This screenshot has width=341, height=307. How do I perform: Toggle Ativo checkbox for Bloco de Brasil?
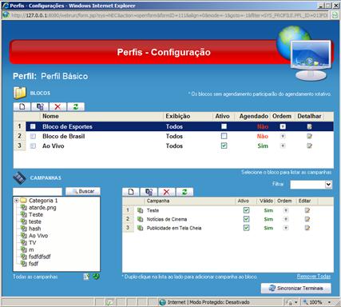224,136
